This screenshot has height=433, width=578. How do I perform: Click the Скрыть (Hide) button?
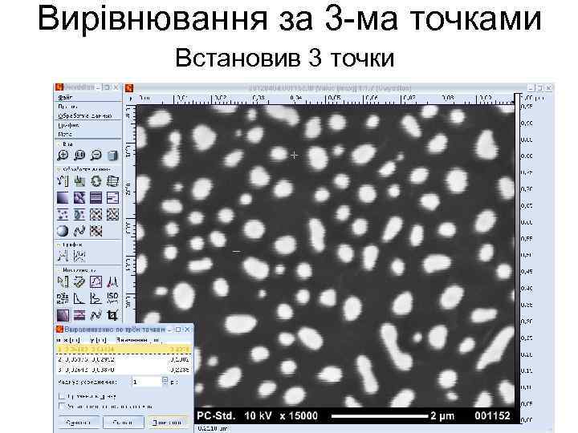123,423
